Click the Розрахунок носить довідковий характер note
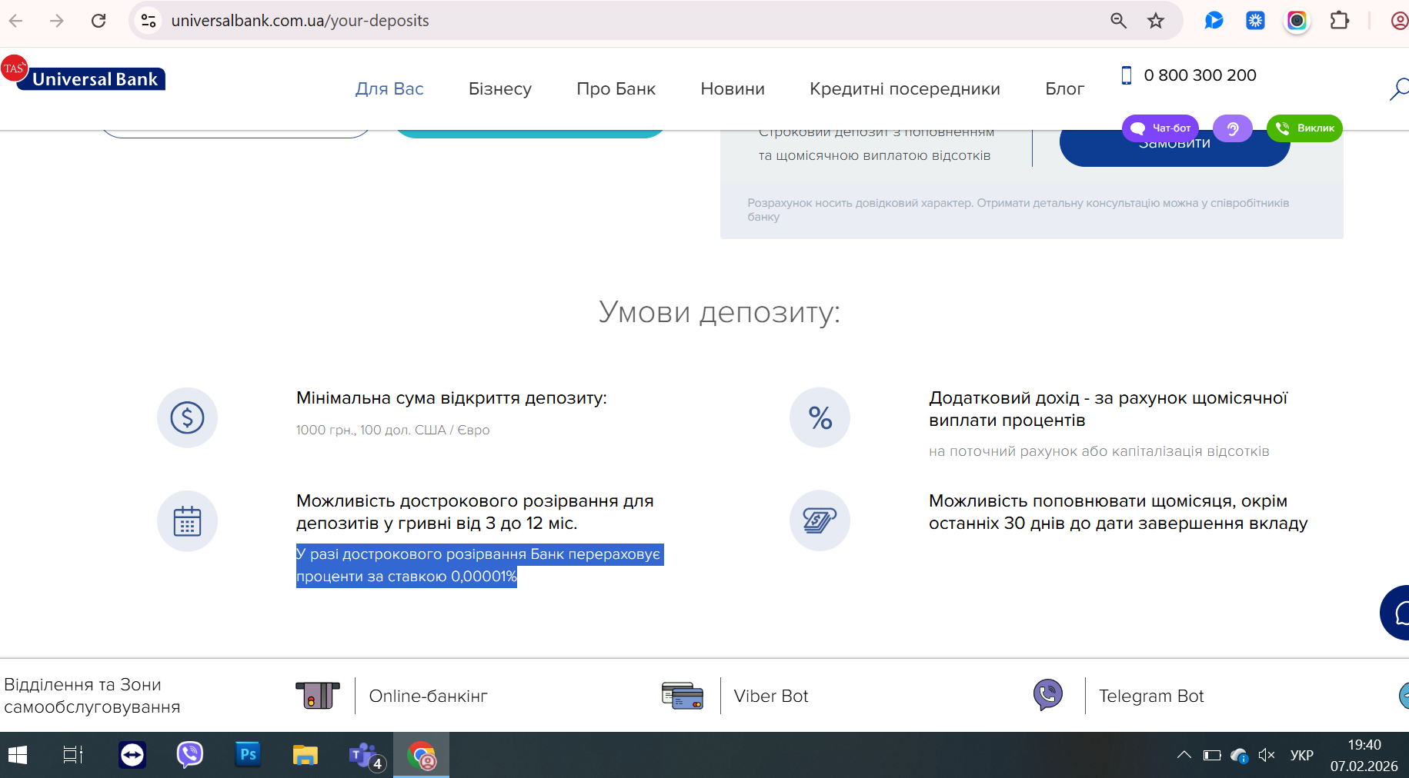The height and width of the screenshot is (778, 1409). pos(1018,210)
